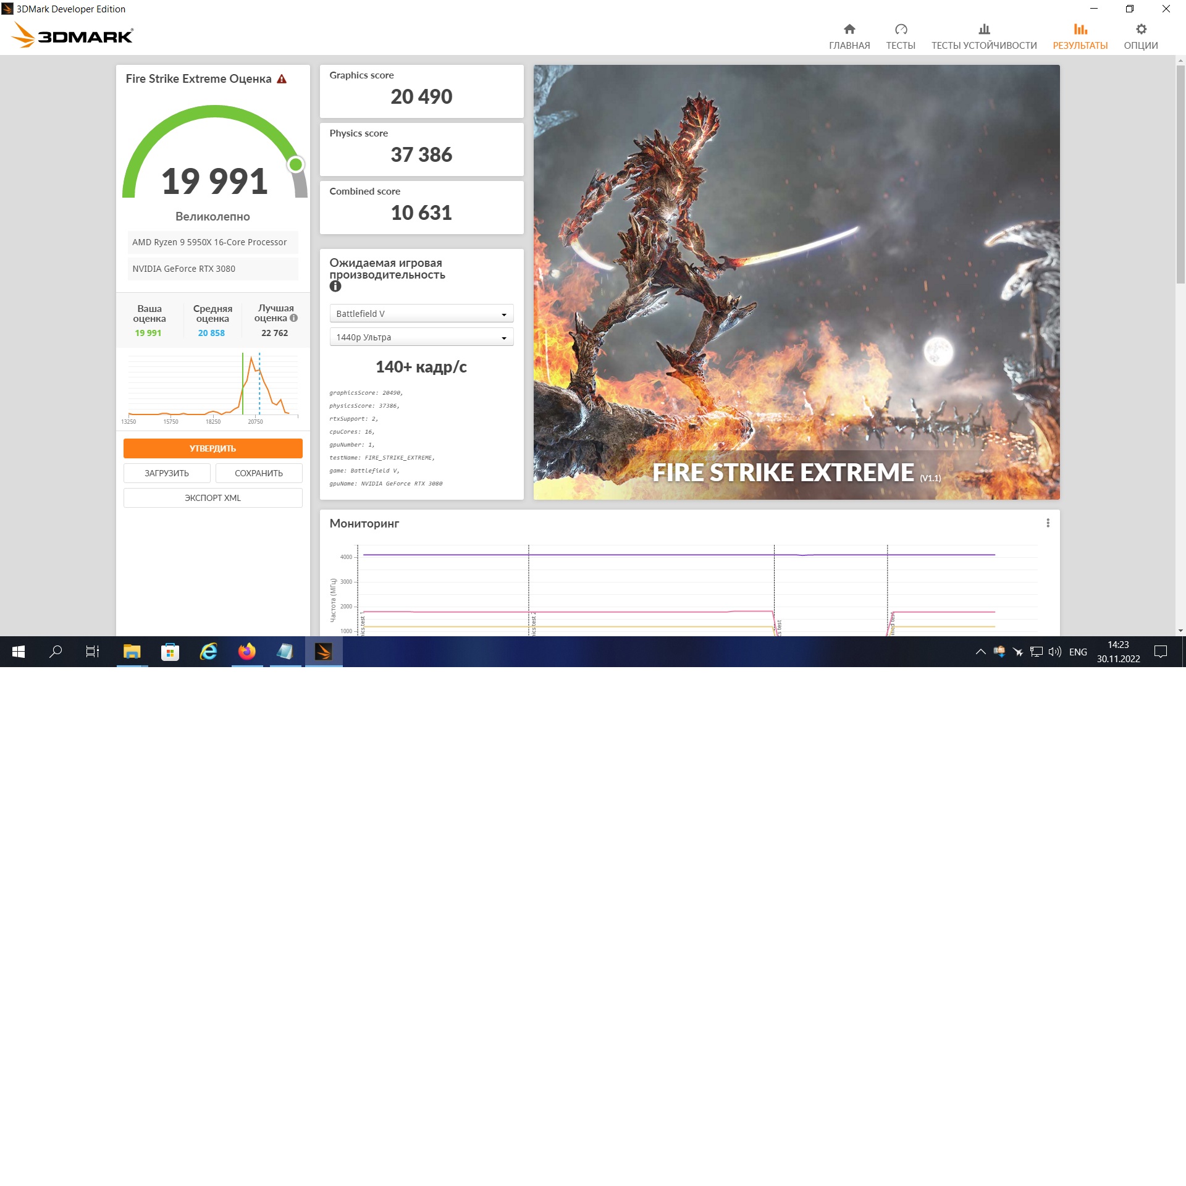1186x1186 pixels.
Task: Click the orange УТВЕРДИТЬ button
Action: 212,448
